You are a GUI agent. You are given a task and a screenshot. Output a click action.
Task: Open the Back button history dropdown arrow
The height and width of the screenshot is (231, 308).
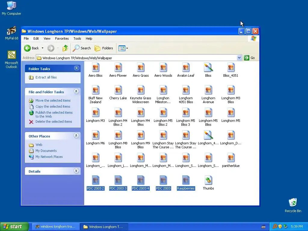(x=42, y=48)
